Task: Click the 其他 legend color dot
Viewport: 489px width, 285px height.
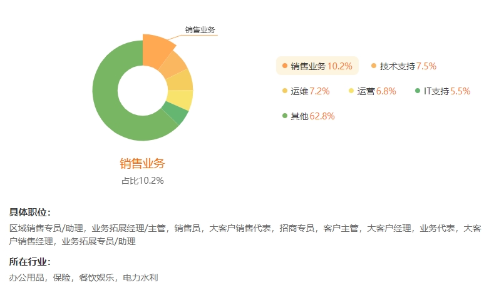Action: click(x=285, y=116)
